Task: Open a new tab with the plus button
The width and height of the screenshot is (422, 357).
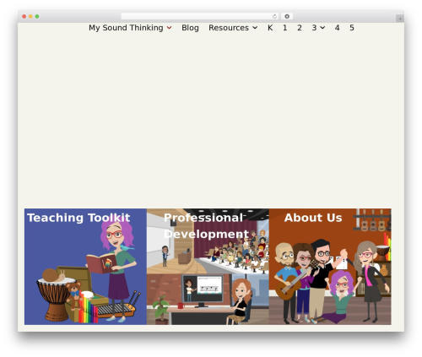Action: coord(400,19)
